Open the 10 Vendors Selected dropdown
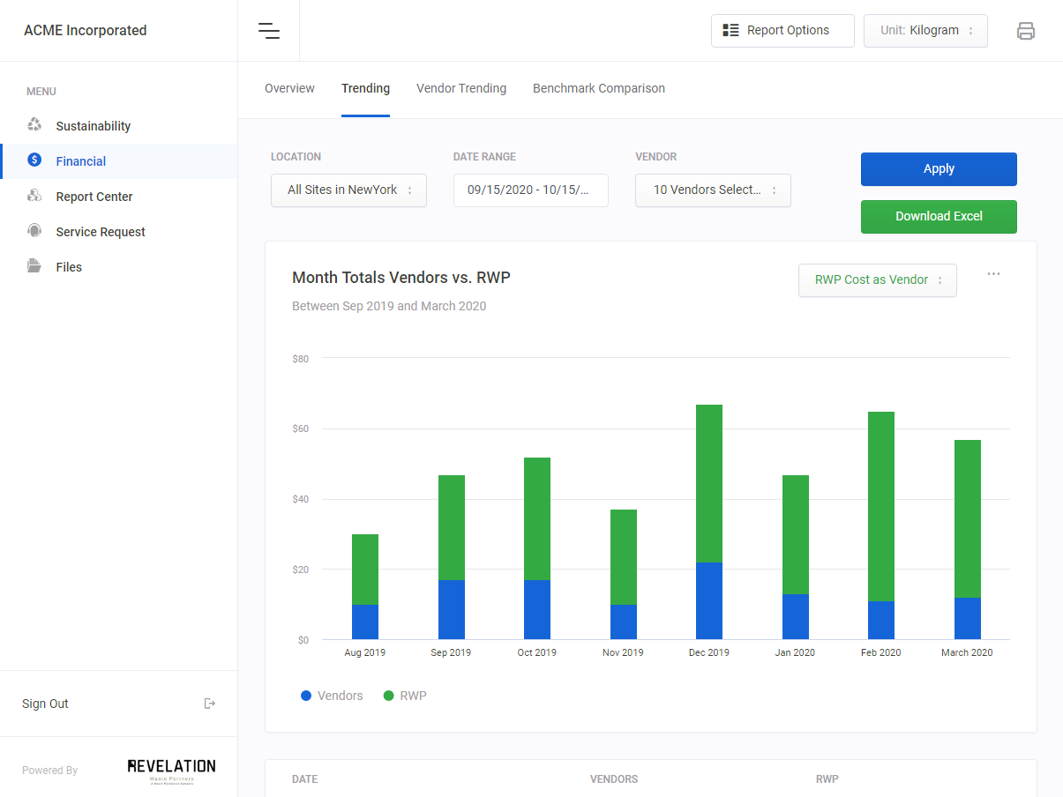Viewport: 1063px width, 797px height. (x=713, y=190)
